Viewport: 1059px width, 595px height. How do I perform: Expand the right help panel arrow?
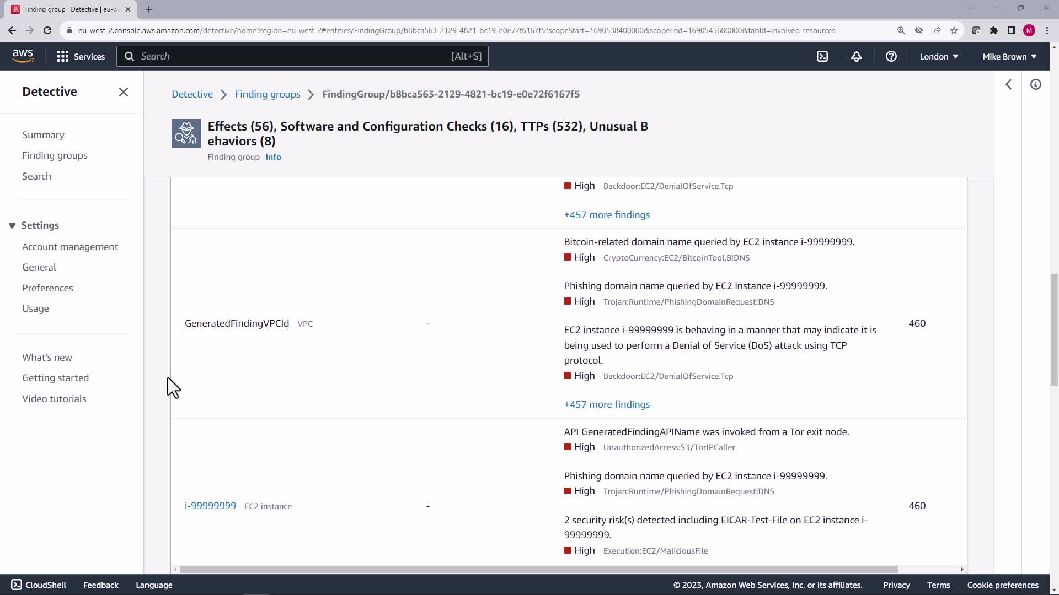click(x=1008, y=84)
